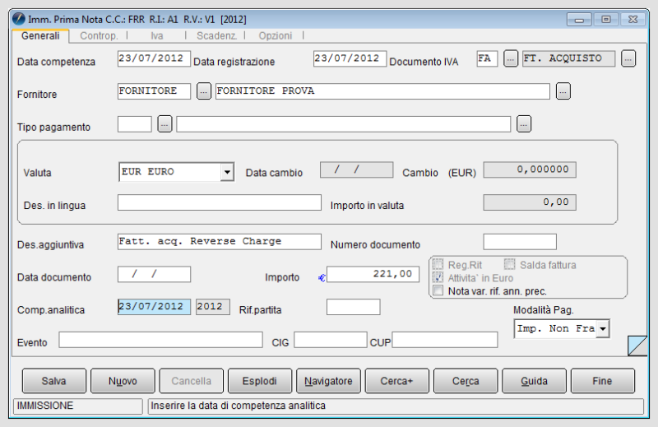Image resolution: width=658 pixels, height=427 pixels.
Task: Click the Nuovo button
Action: pyautogui.click(x=123, y=381)
